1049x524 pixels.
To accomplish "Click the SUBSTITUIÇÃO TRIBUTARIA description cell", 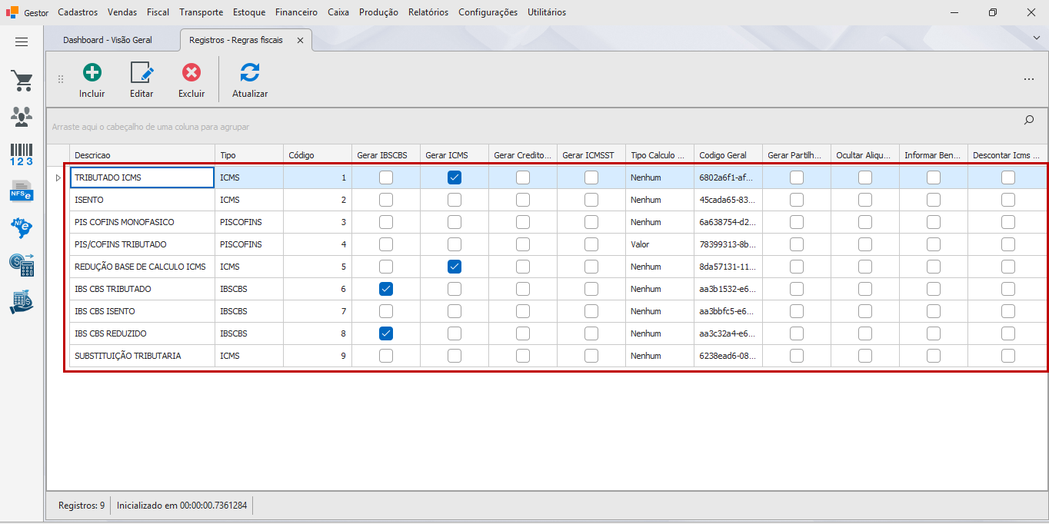I will (142, 356).
